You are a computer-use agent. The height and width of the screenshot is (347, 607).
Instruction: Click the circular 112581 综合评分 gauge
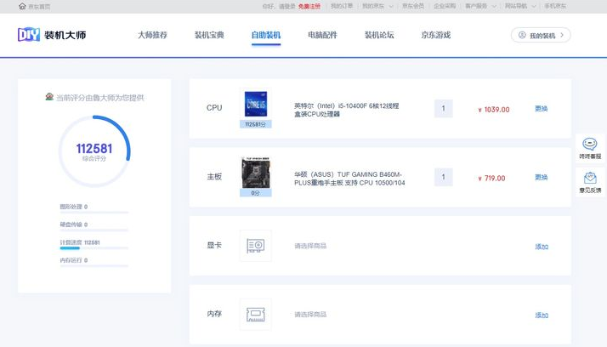click(x=94, y=151)
